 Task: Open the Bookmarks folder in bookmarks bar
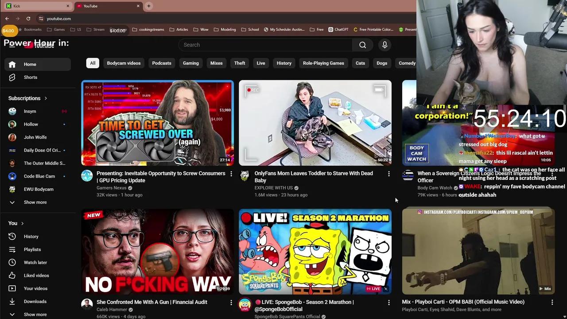[30, 30]
